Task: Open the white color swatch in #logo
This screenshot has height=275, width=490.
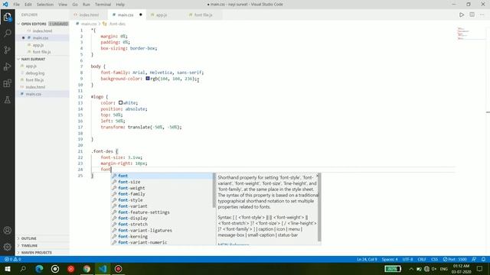Action: tap(121, 102)
